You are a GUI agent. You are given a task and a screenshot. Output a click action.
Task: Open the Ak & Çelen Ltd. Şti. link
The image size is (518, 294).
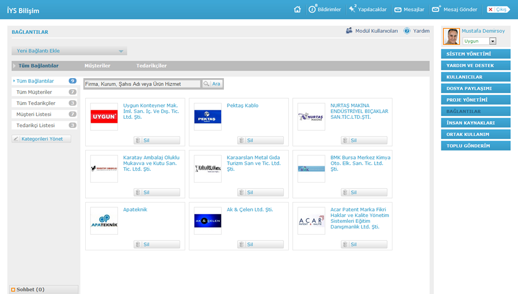[250, 210]
